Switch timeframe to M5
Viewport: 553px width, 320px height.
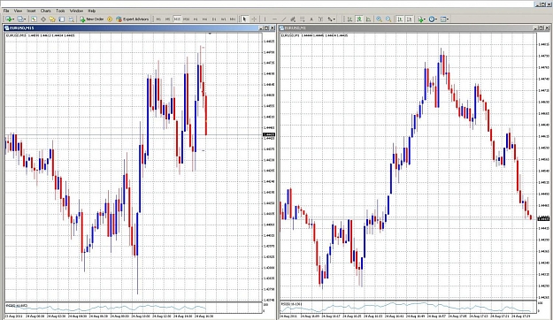pos(168,19)
